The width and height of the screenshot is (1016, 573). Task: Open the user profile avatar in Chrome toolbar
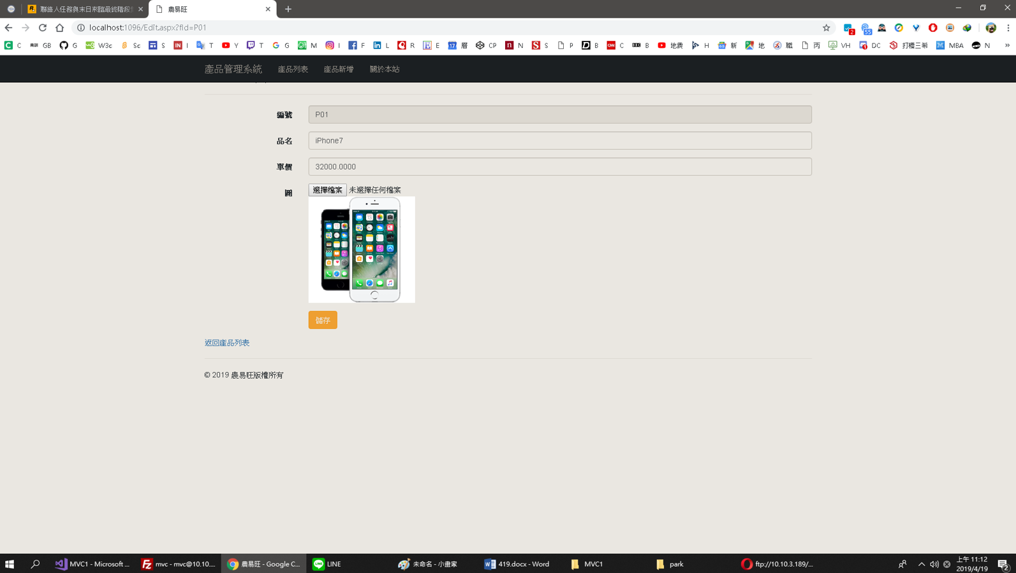990,27
